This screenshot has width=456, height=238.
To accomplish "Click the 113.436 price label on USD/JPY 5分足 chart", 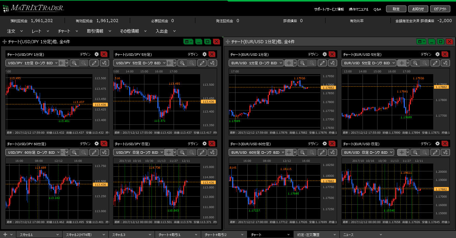I will [x=208, y=102].
